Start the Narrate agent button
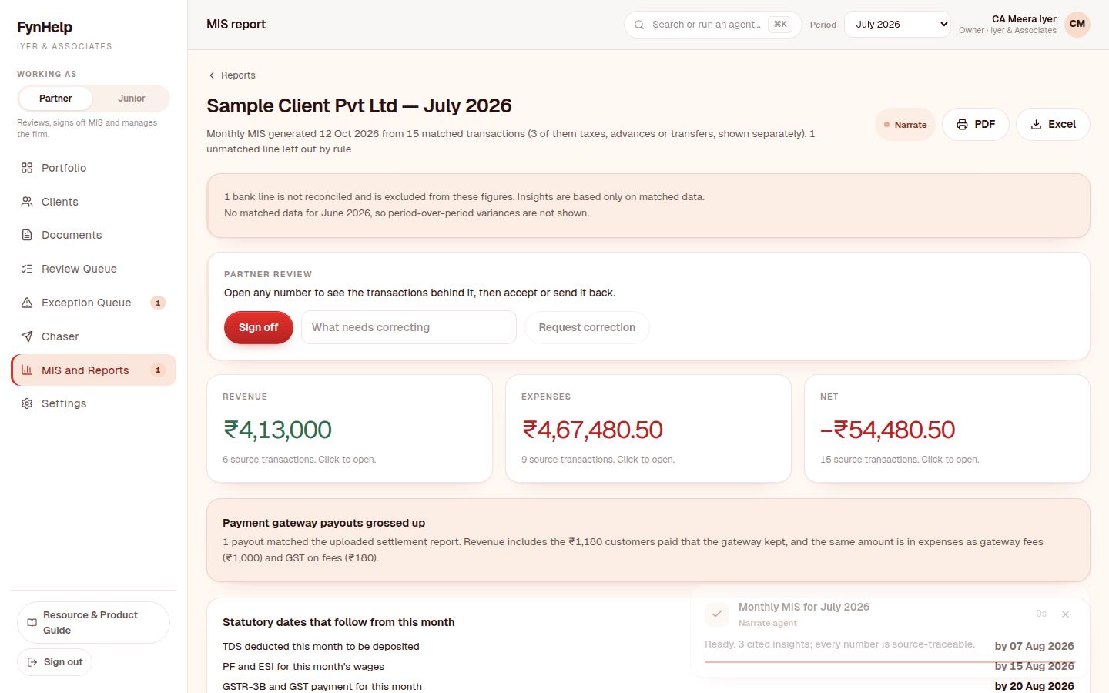The image size is (1109, 693). [x=905, y=125]
